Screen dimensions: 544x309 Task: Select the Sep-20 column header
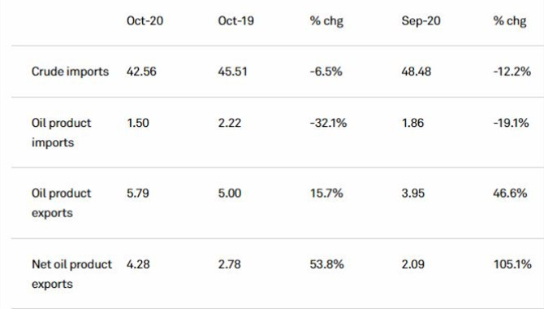pos(421,21)
